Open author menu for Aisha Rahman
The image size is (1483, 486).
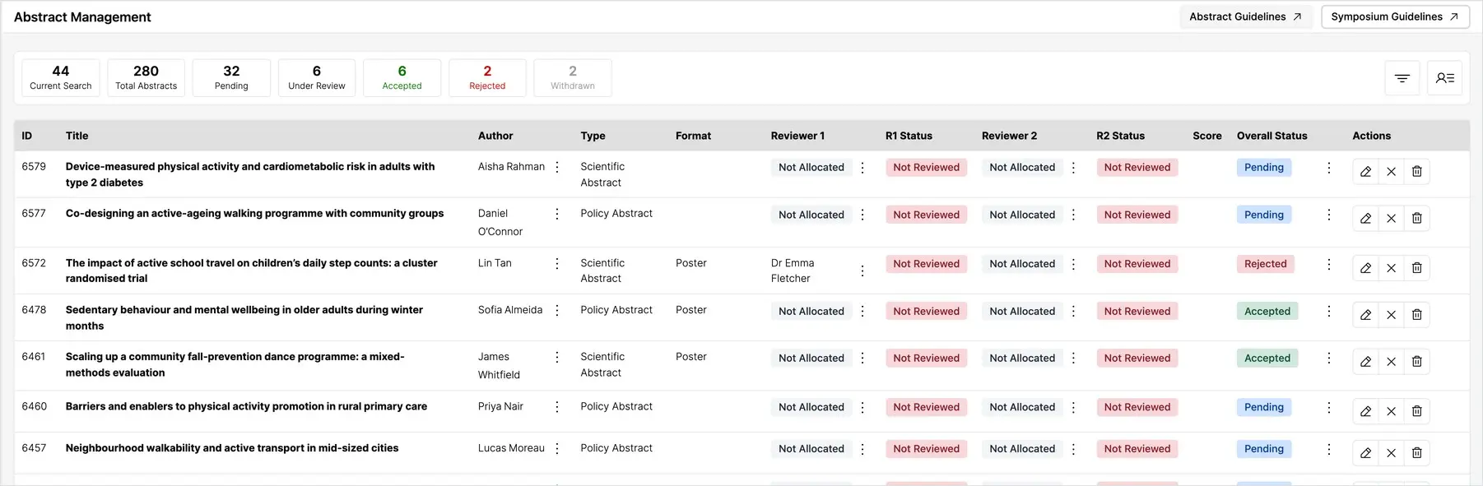[557, 167]
